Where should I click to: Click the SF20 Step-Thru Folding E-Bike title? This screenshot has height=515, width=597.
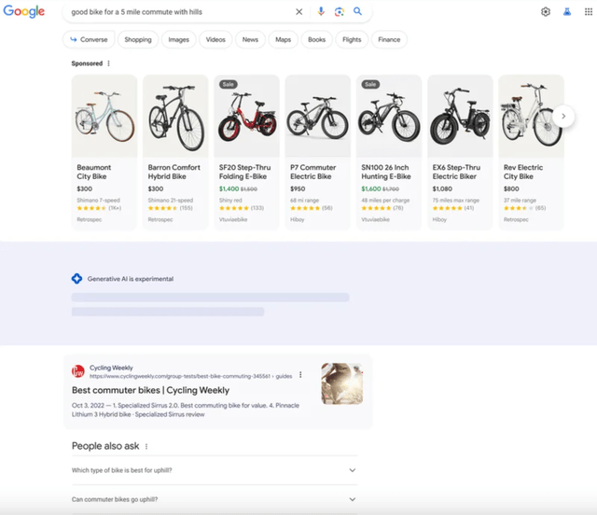click(244, 172)
